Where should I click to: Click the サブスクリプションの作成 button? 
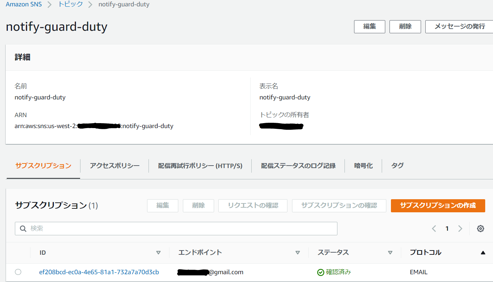point(438,206)
